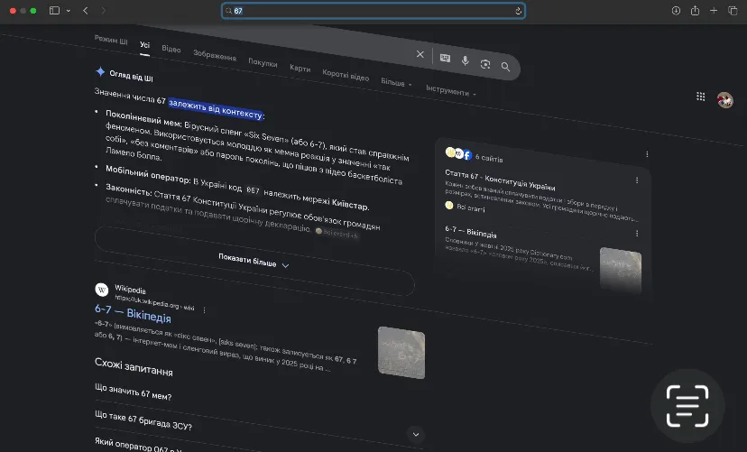Submit the search with the magnifier icon
Screen dimensions: 747x452
point(505,67)
